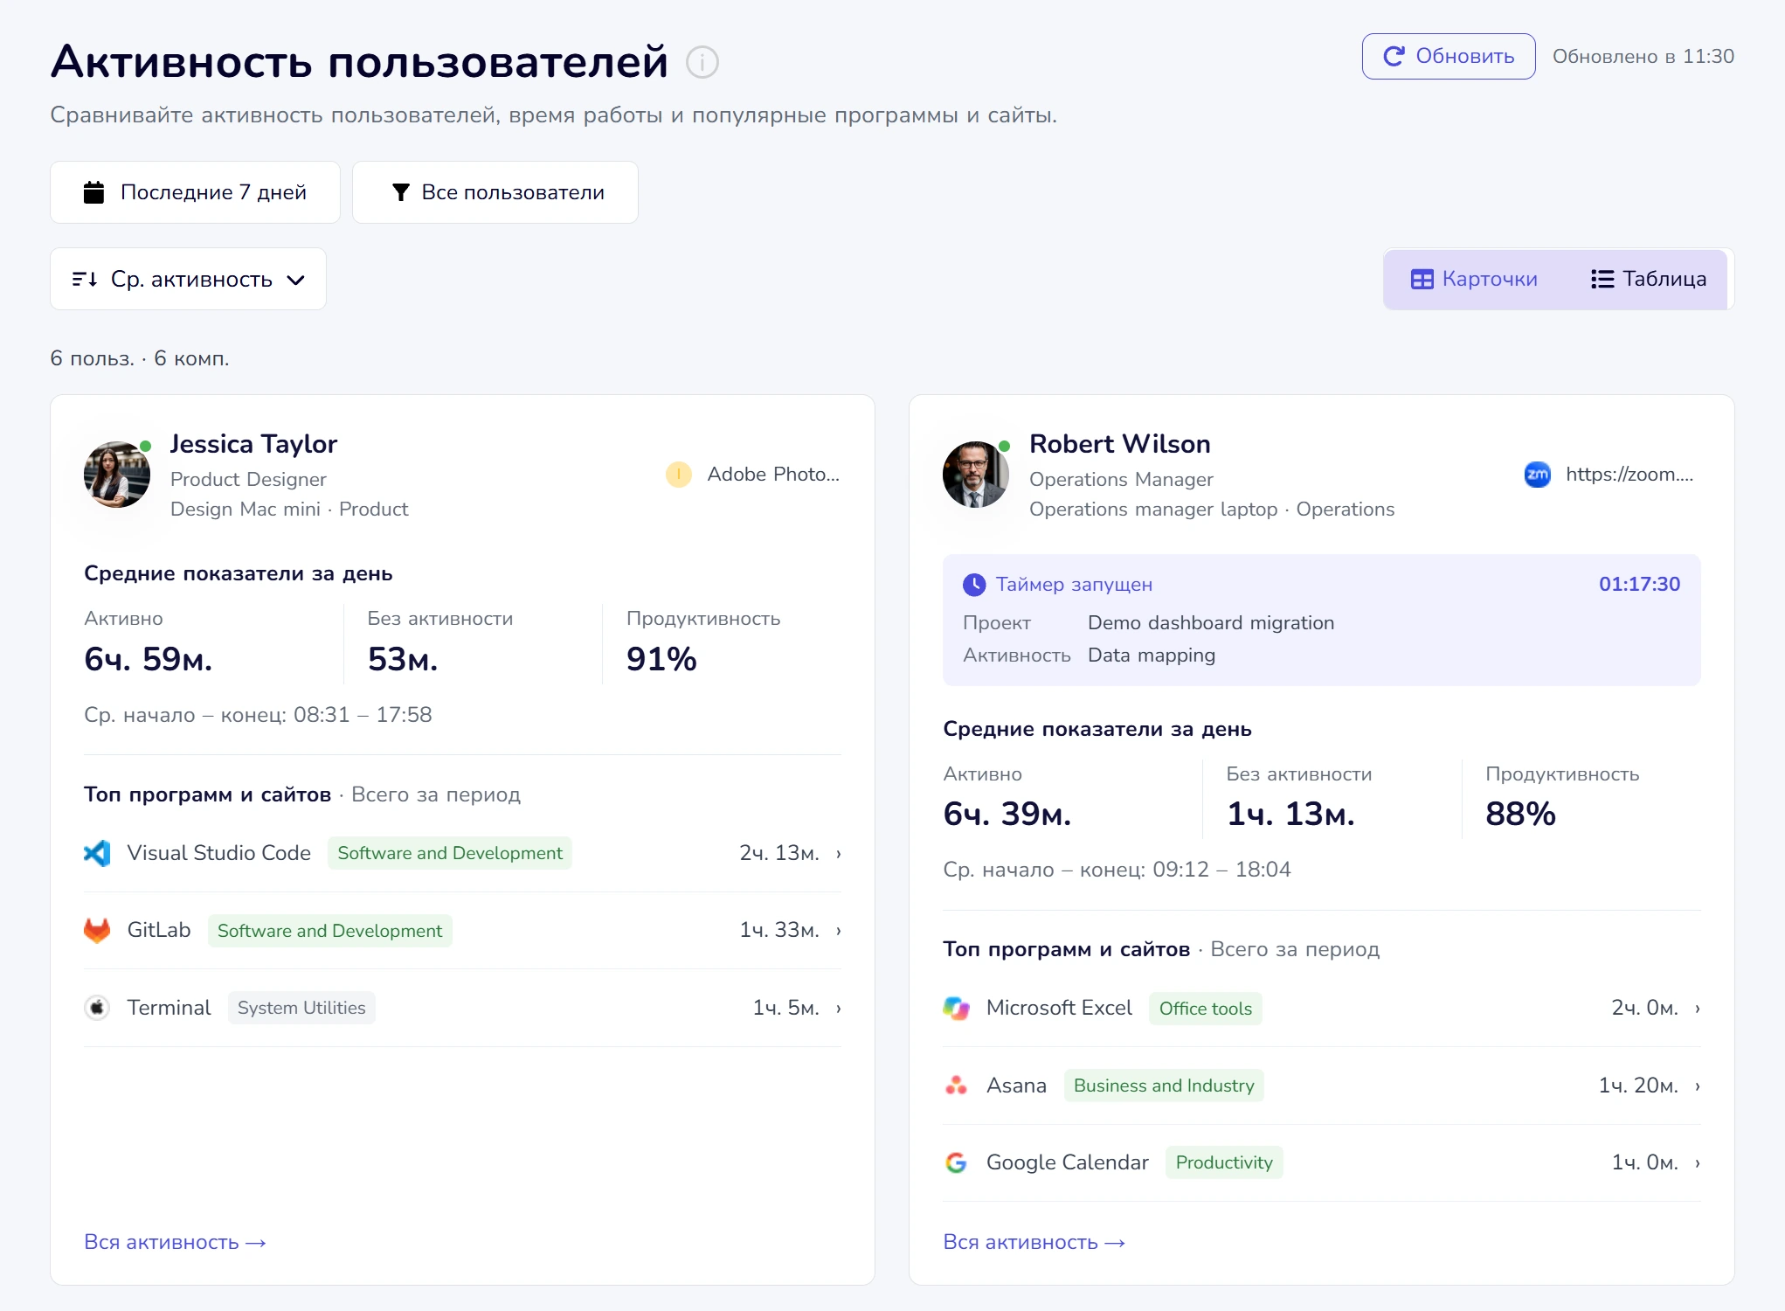Click the Office tools category tag
This screenshot has width=1785, height=1311.
[x=1205, y=1009]
